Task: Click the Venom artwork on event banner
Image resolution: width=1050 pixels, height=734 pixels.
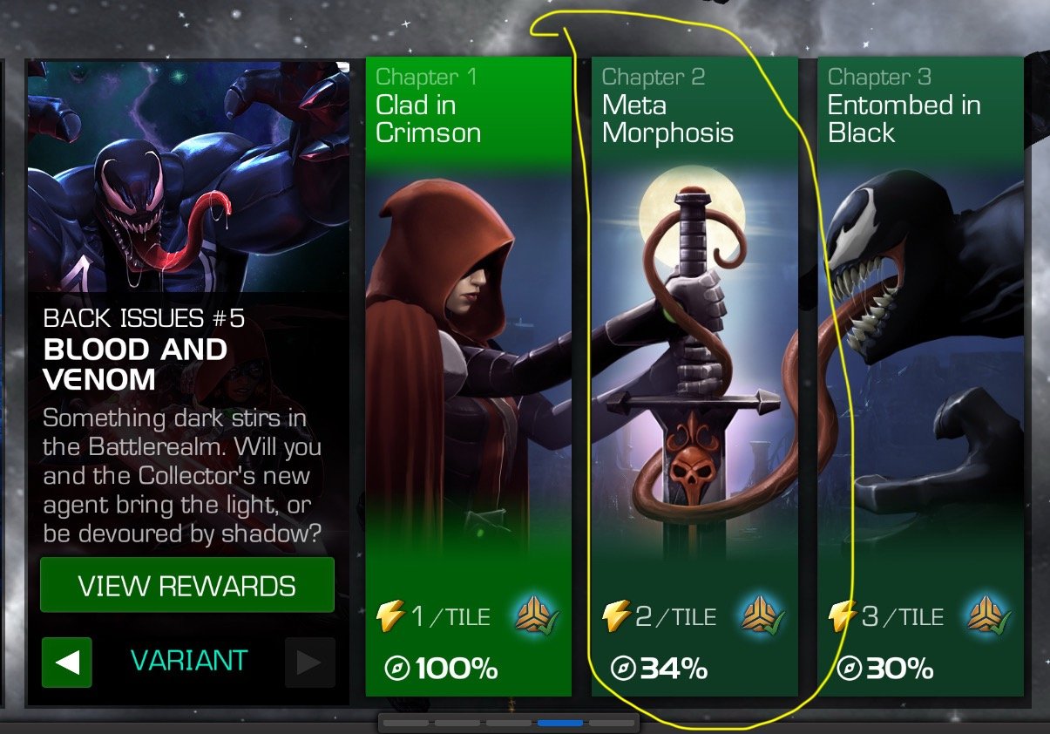Action: [189, 174]
